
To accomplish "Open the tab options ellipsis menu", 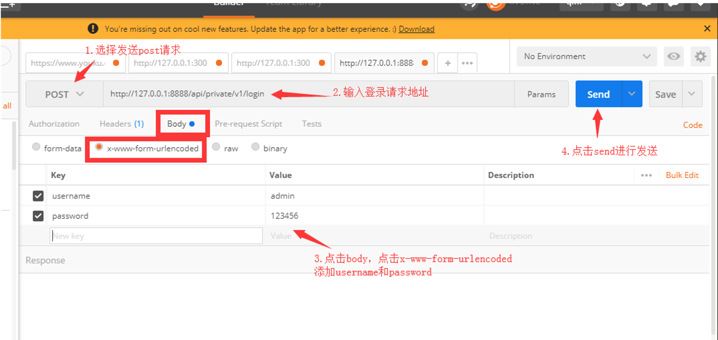I will (x=467, y=63).
